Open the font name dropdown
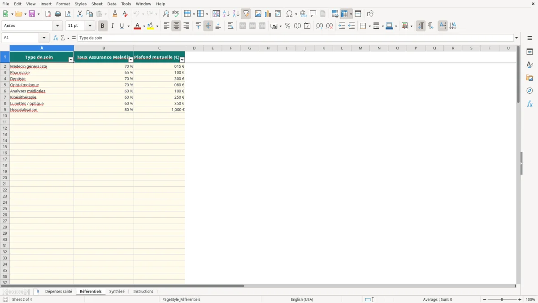 [57, 26]
